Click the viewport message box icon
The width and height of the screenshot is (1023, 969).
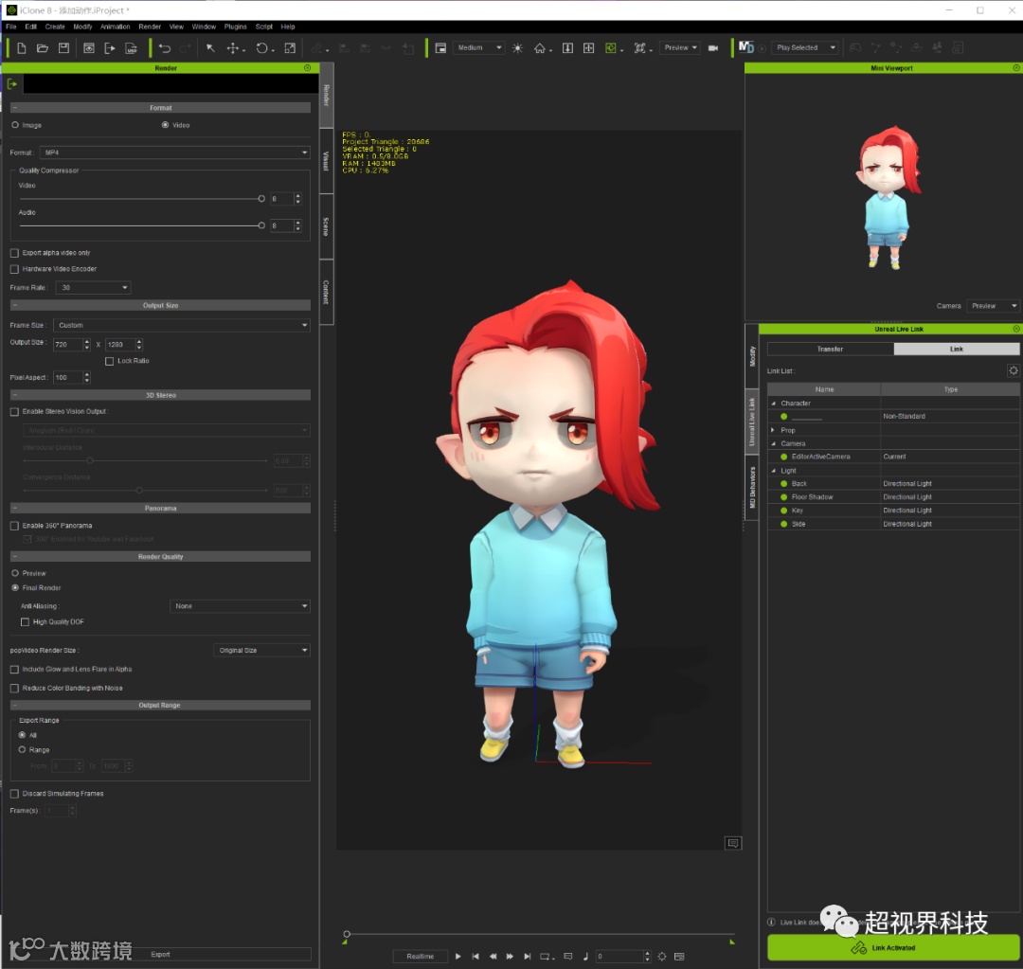point(732,843)
